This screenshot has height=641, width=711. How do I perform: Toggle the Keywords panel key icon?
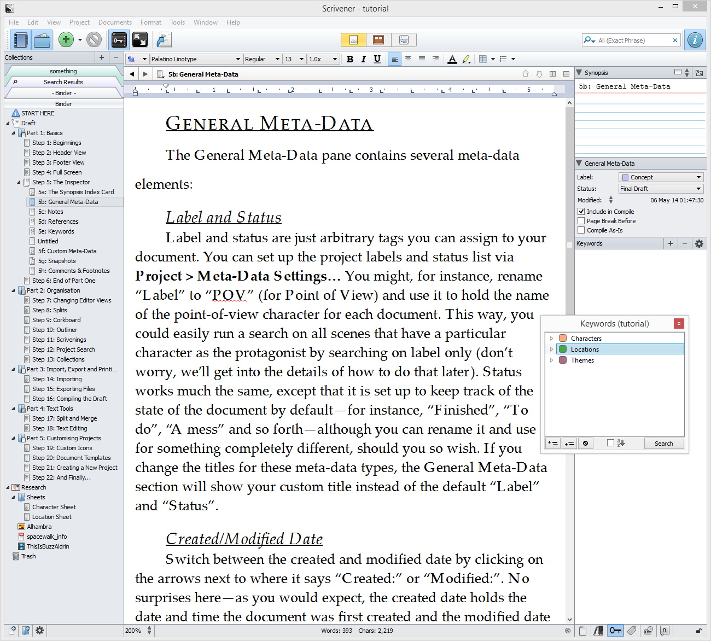pyautogui.click(x=119, y=39)
